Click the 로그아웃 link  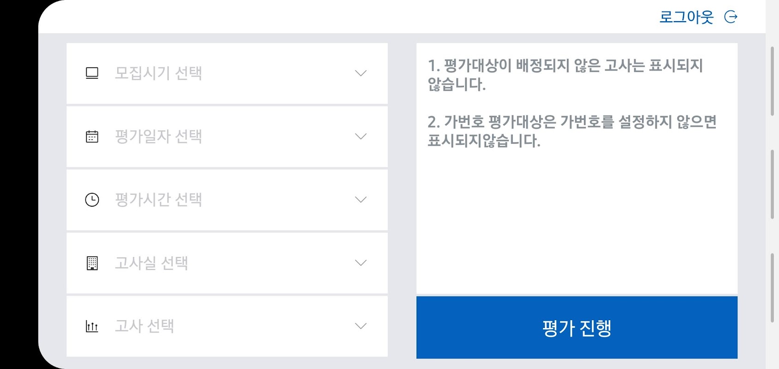pyautogui.click(x=686, y=17)
